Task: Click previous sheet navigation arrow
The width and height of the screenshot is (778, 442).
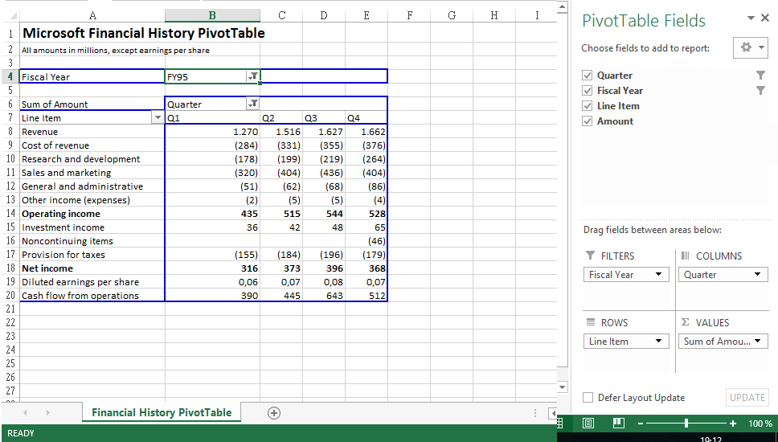Action: [25, 413]
